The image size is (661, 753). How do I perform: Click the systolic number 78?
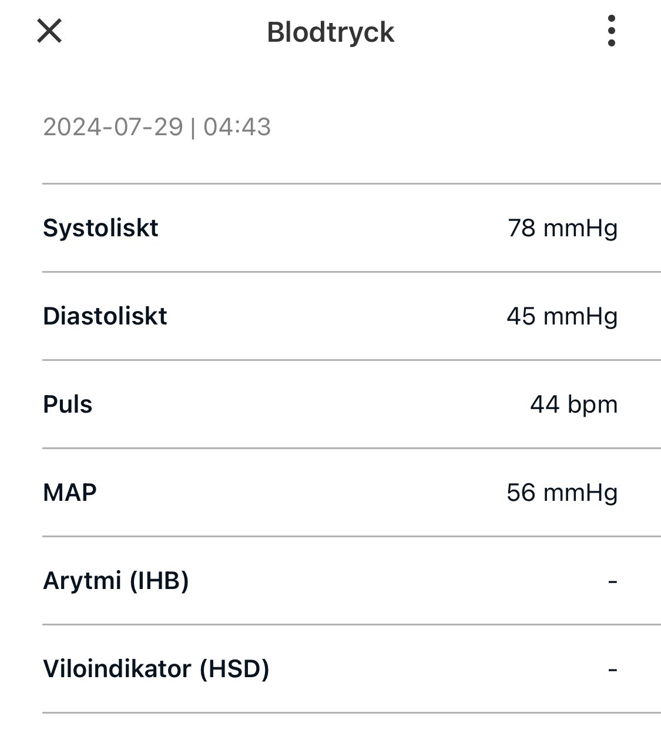click(522, 228)
